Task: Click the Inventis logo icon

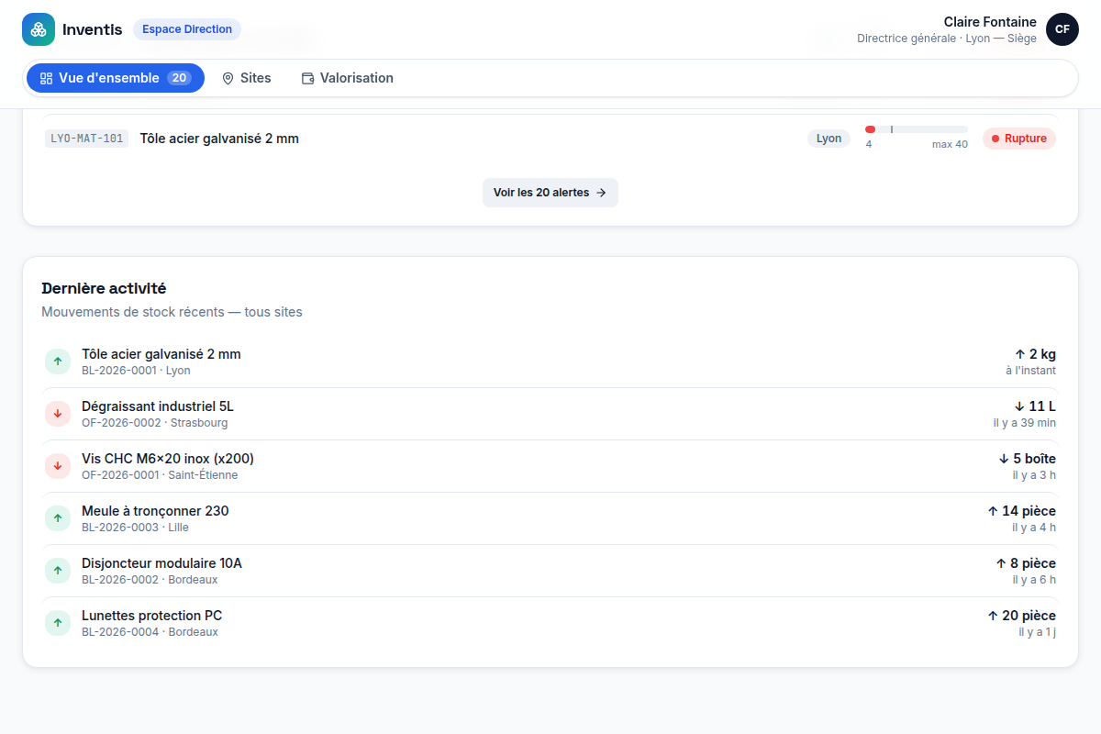Action: (x=39, y=29)
